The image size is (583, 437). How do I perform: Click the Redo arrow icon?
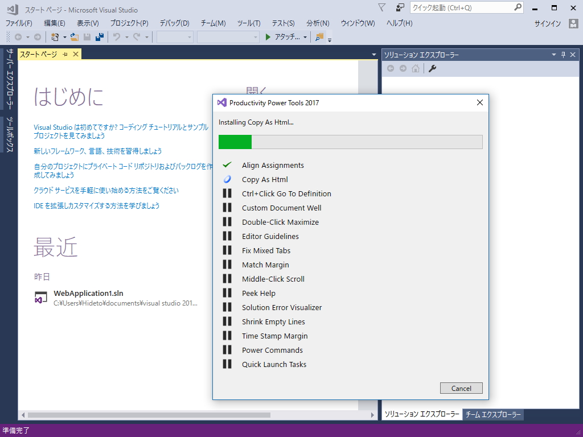click(137, 37)
